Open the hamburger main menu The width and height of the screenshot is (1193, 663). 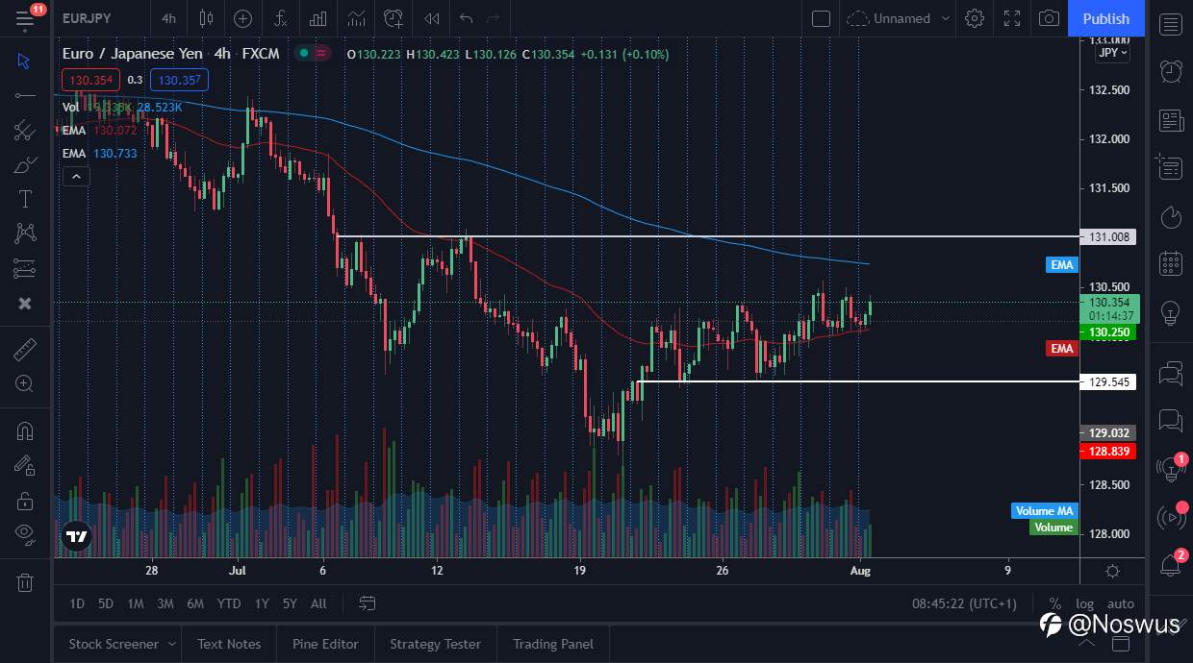coord(25,18)
